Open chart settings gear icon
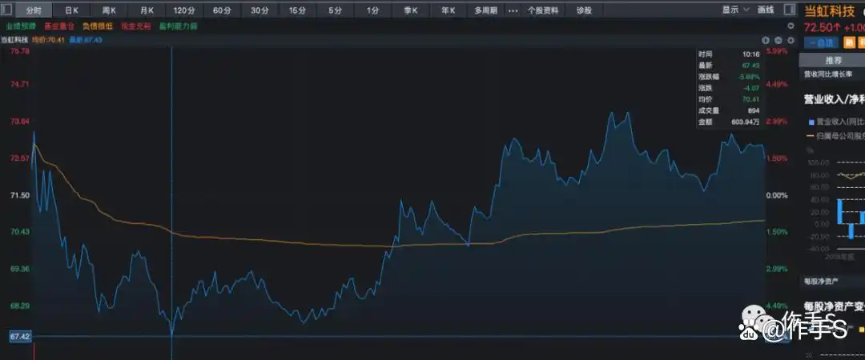Screen dimensions: 865x360 pos(790,41)
